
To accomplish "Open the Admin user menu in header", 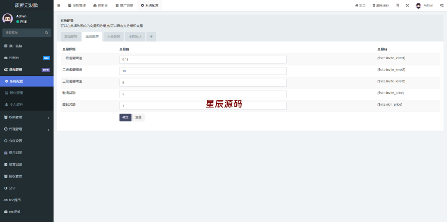I will click(x=424, y=5).
